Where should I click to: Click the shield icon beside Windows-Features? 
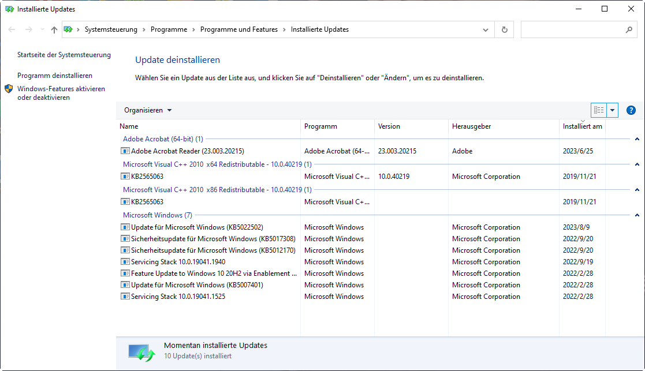pyautogui.click(x=9, y=89)
